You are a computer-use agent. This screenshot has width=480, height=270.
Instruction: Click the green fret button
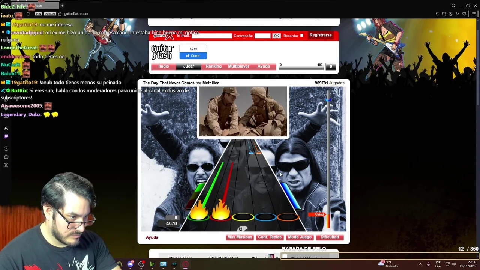[x=198, y=217]
